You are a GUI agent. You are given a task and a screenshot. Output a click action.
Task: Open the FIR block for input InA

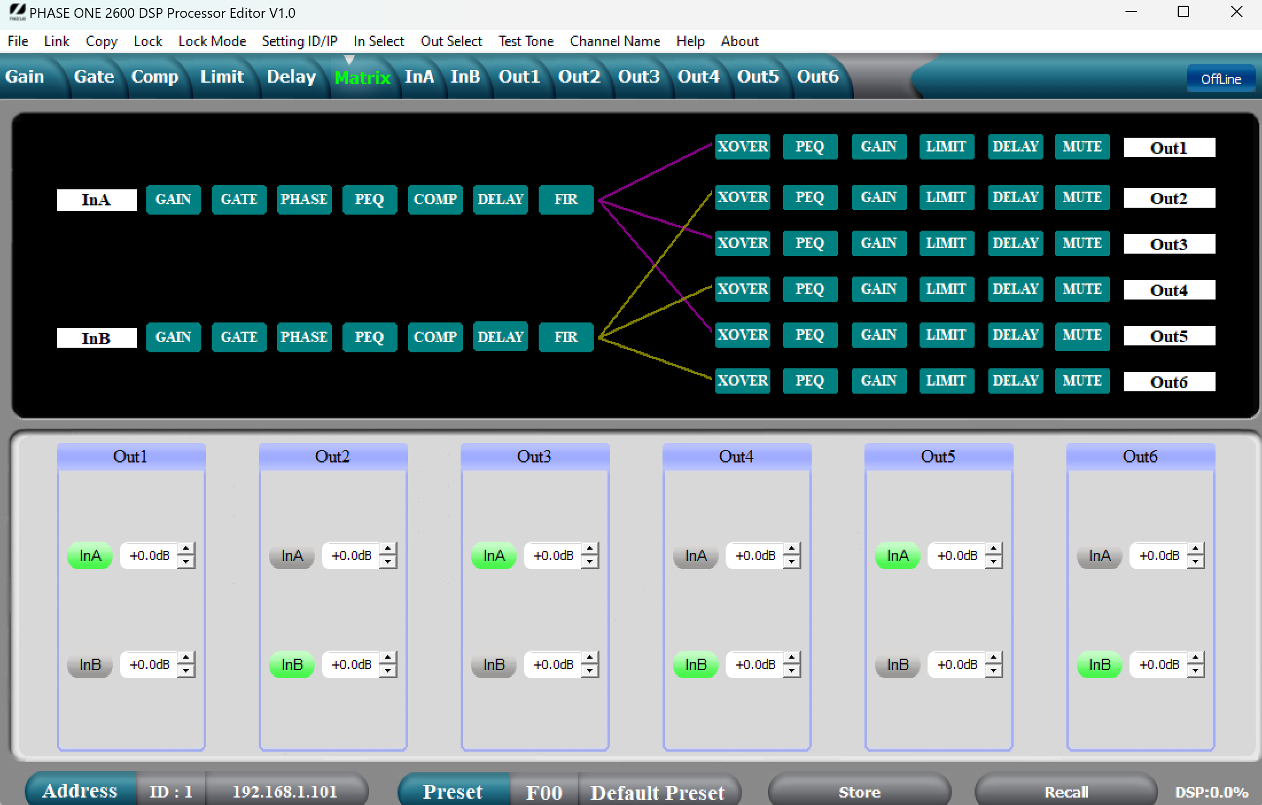tap(566, 199)
